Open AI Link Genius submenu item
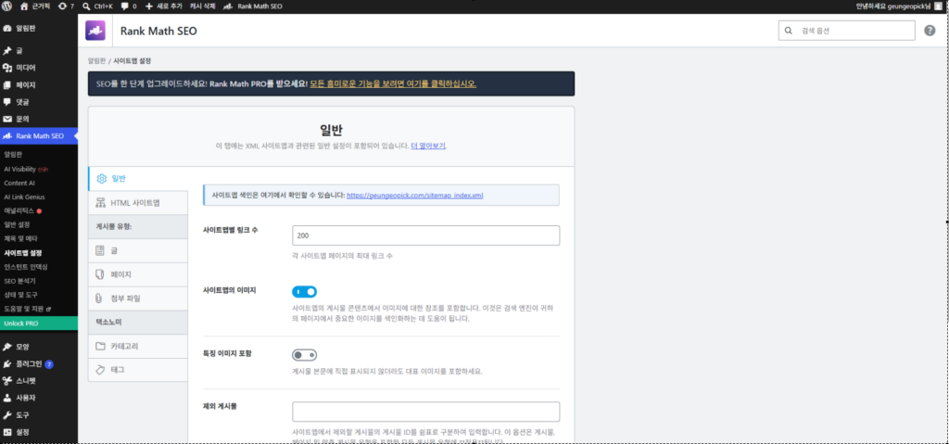 click(x=24, y=197)
